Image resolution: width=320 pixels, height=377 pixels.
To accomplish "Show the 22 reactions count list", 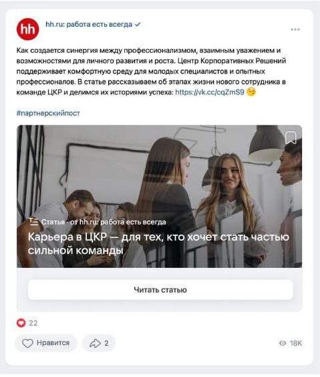I will click(33, 323).
